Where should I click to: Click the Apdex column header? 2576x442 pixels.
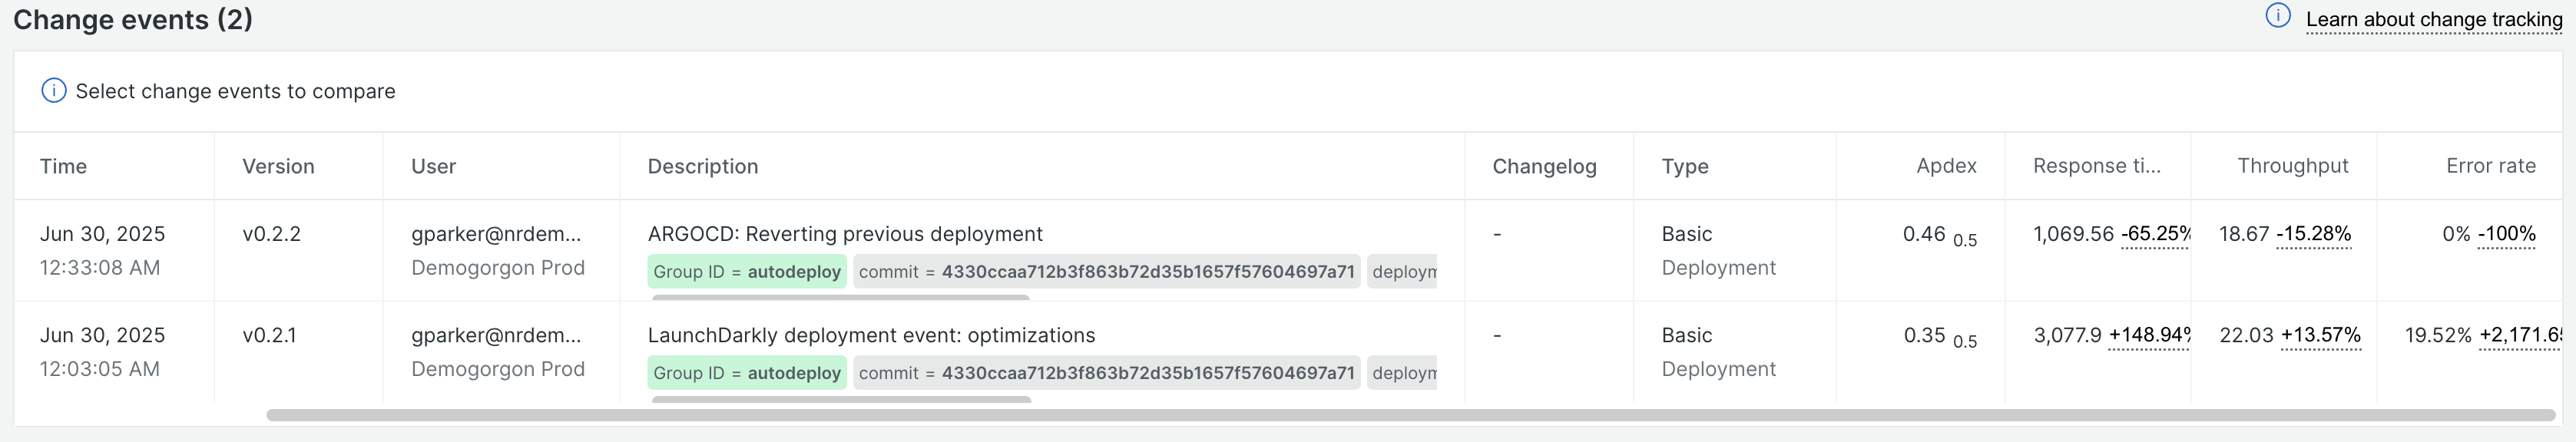pos(1946,166)
